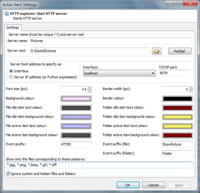
Task: Switch to the Settings tab
Action: click(x=12, y=27)
